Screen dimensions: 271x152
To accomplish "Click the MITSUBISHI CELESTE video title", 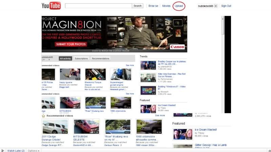I will (x=80, y=138).
